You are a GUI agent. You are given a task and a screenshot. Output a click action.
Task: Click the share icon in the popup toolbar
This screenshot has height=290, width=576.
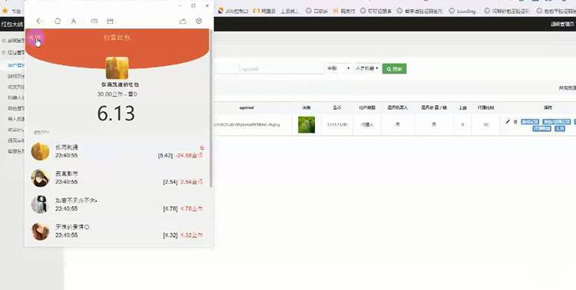183,21
